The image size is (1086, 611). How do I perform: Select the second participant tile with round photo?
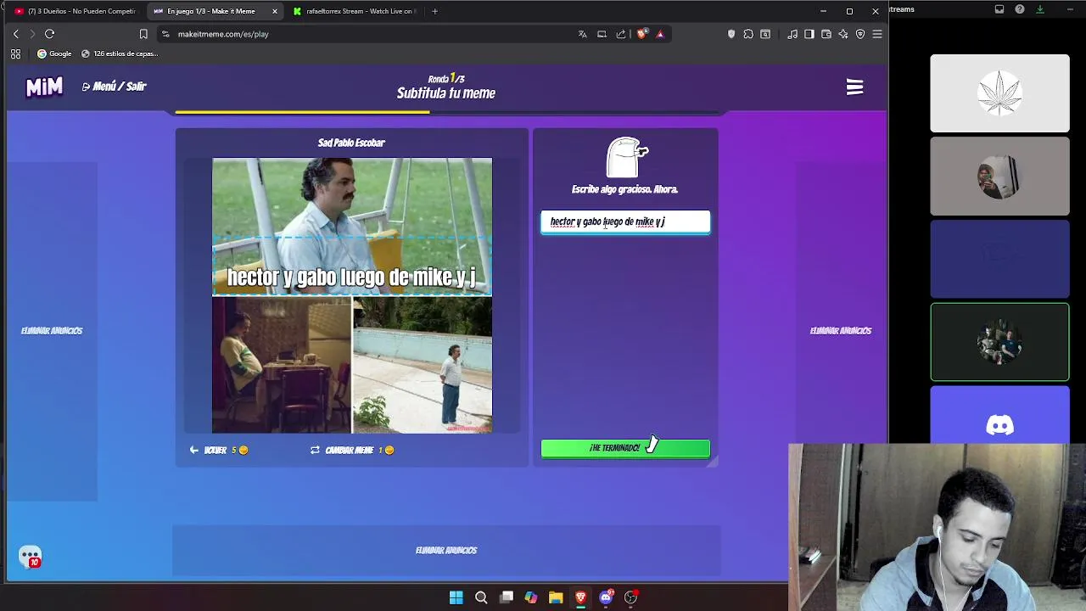[999, 177]
